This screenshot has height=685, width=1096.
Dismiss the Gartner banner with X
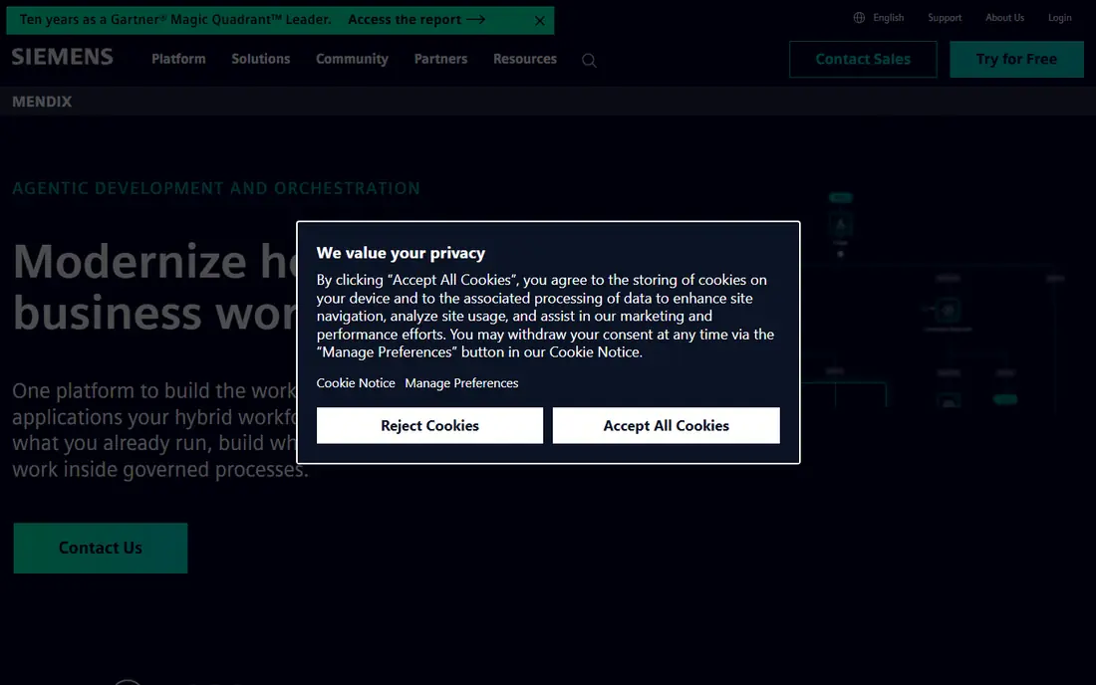[x=540, y=20]
